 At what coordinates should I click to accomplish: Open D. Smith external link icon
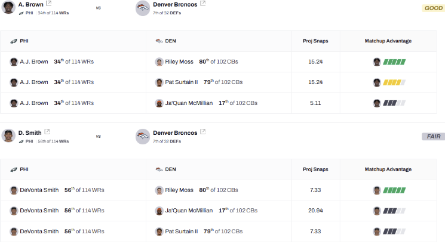(x=47, y=132)
